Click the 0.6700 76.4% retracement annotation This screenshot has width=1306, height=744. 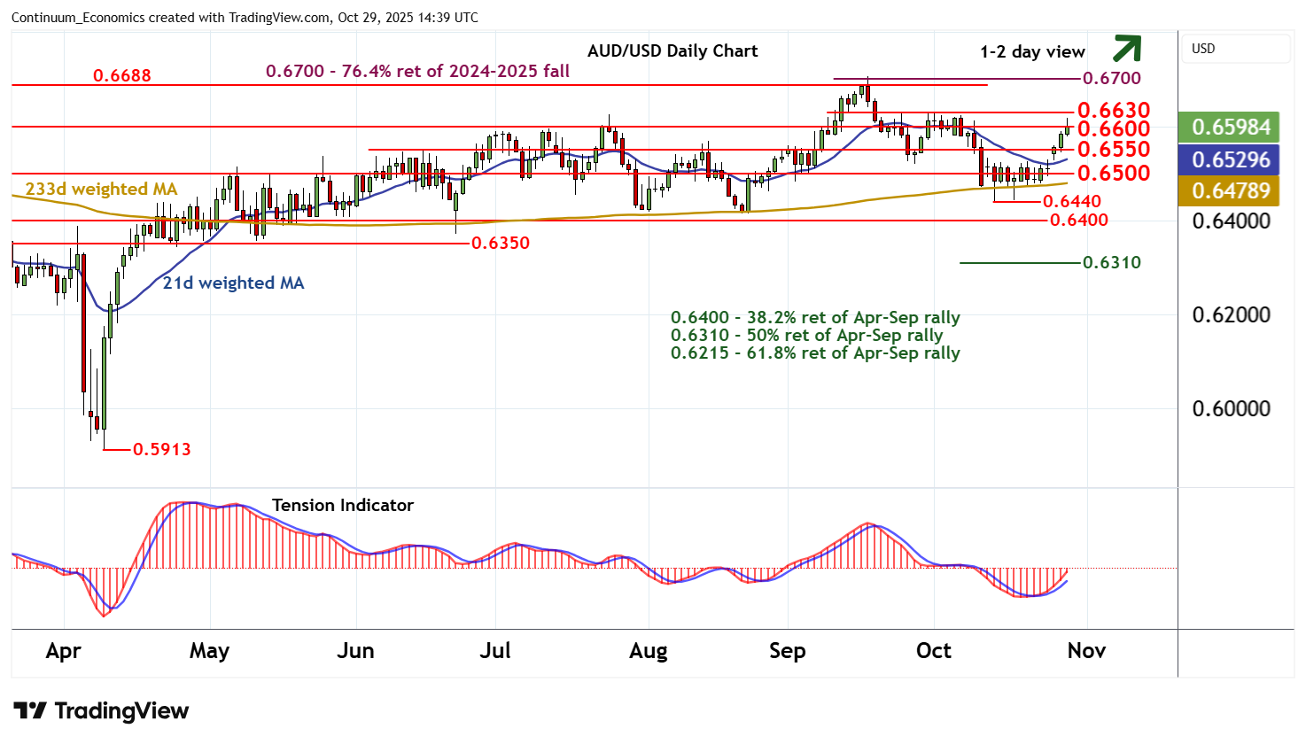417,72
